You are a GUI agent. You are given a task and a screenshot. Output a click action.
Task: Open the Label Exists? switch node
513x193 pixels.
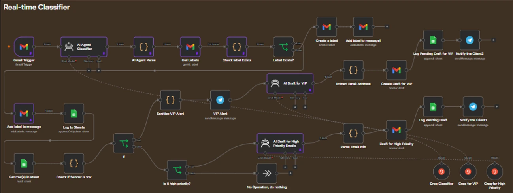[x=284, y=47]
